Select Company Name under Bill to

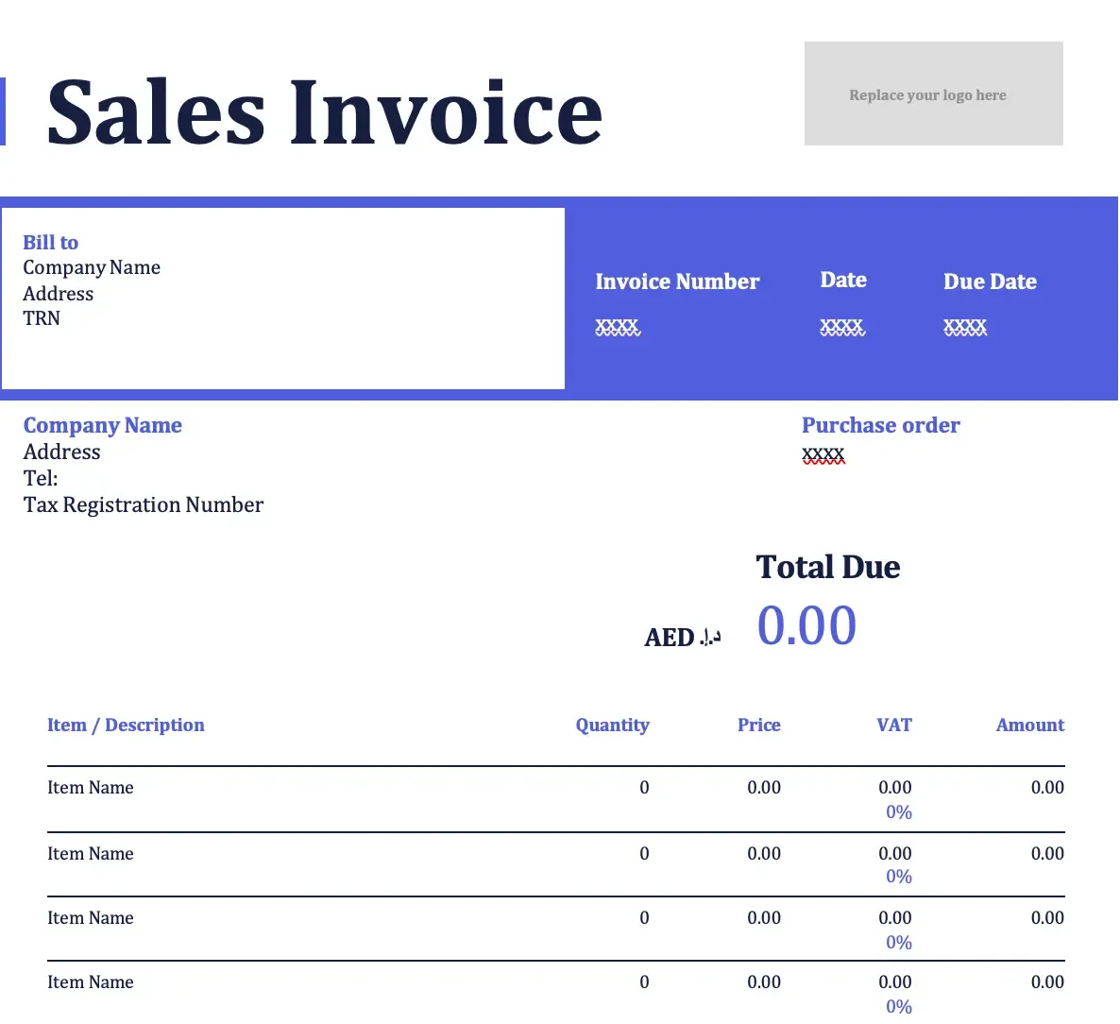(92, 267)
